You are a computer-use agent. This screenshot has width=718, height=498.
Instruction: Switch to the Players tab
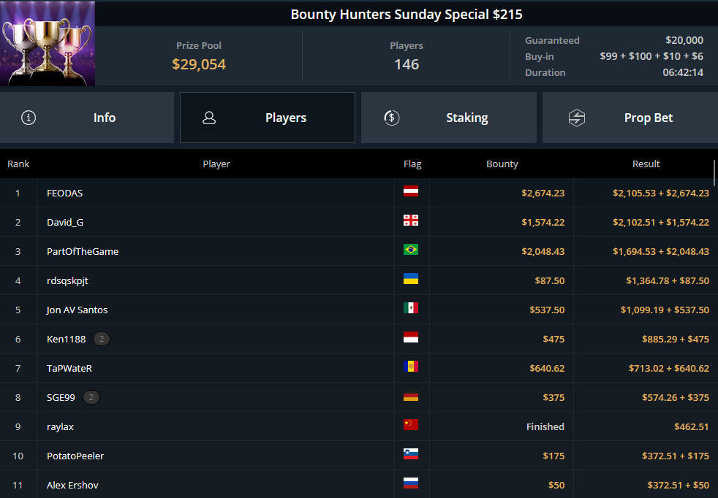268,118
